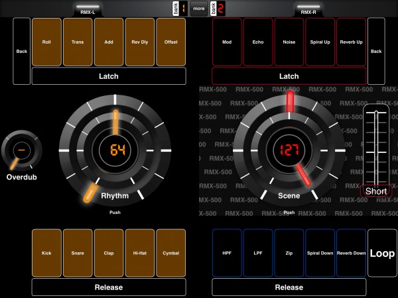398x298 pixels.
Task: Tap the Reverb Up pad
Action: click(352, 42)
